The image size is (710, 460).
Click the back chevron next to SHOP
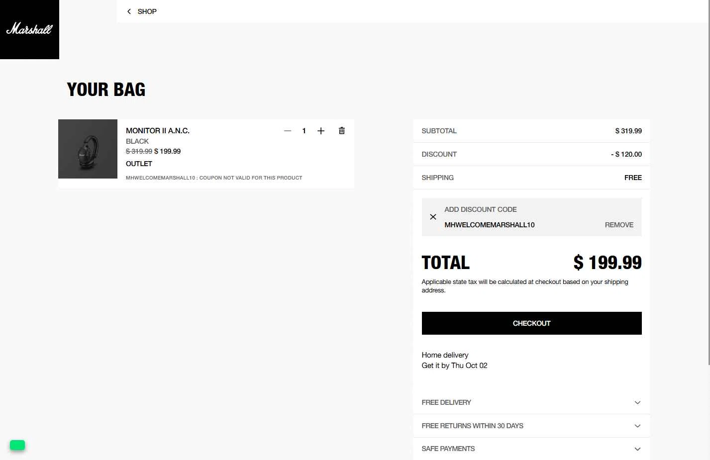coord(129,11)
